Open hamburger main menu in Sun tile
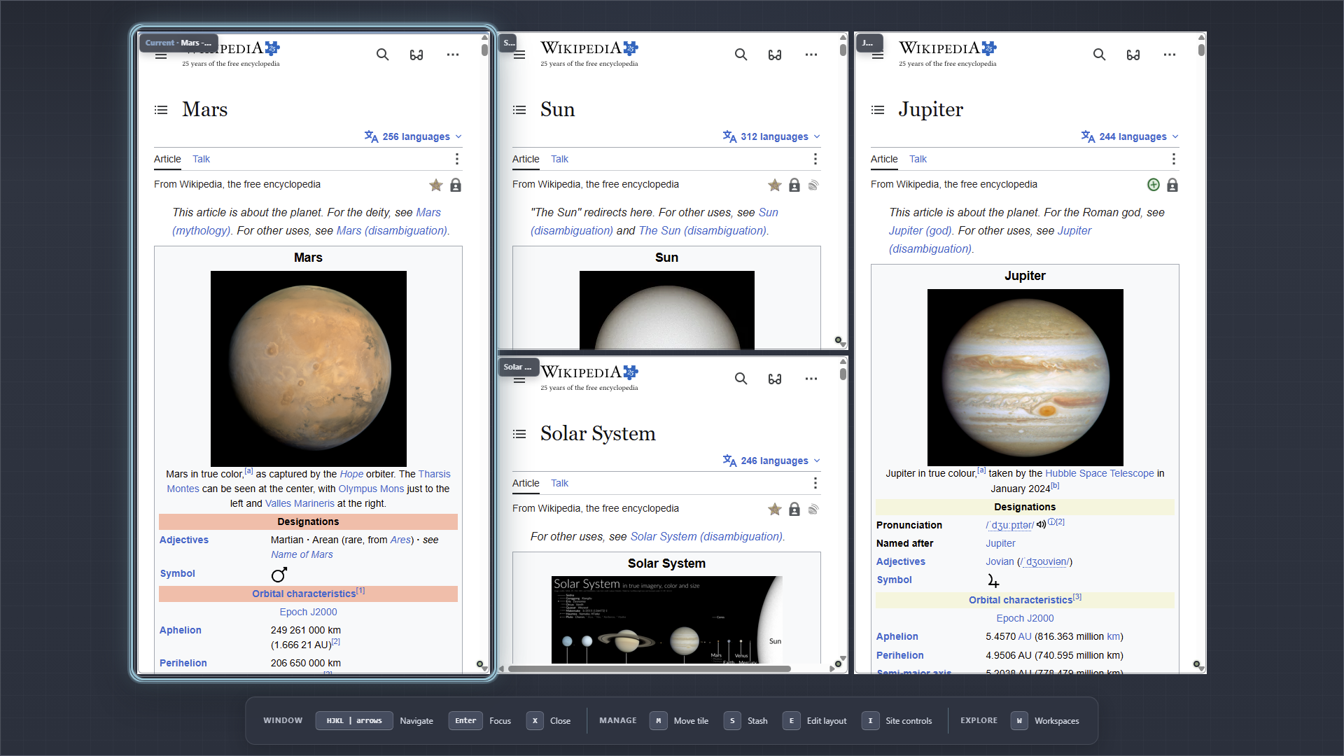This screenshot has height=756, width=1344. coord(519,55)
